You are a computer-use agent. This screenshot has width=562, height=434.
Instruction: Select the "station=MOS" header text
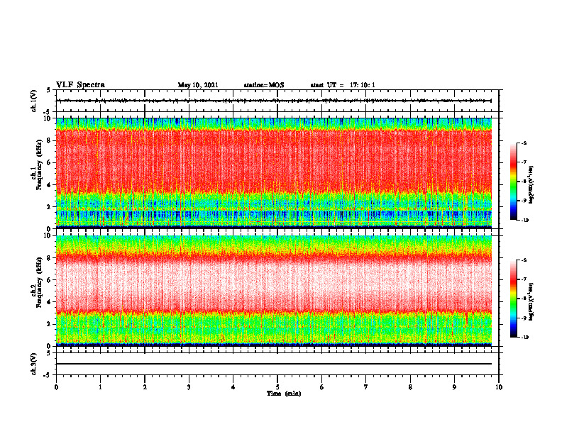(264, 85)
